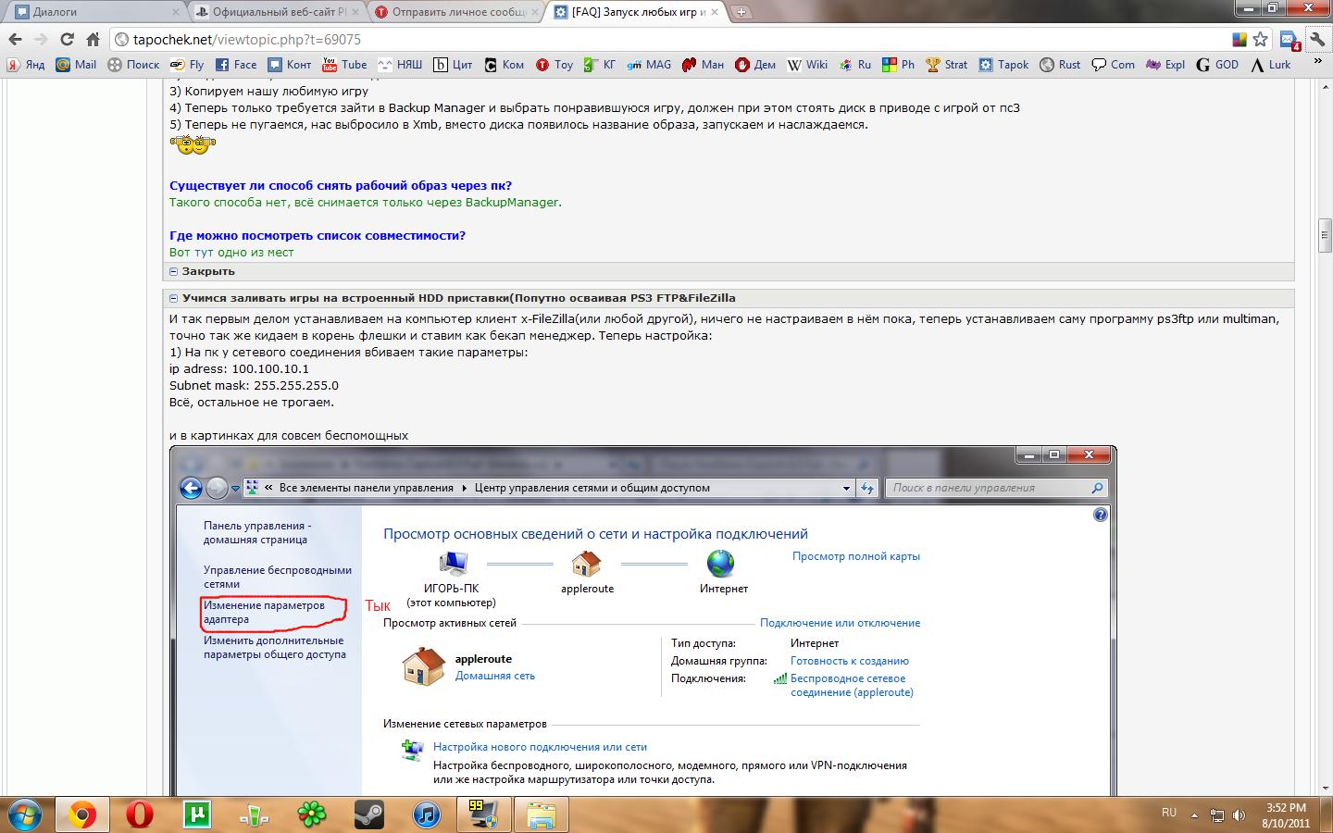Reload the current tapochek.net page
1333x833 pixels.
pyautogui.click(x=67, y=40)
